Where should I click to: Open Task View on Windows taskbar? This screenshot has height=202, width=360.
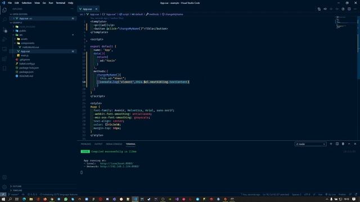(x=17, y=199)
